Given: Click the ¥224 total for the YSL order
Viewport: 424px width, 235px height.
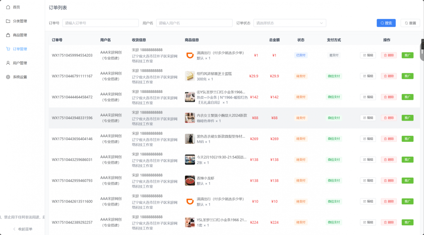Looking at the screenshot, I should pos(274,222).
